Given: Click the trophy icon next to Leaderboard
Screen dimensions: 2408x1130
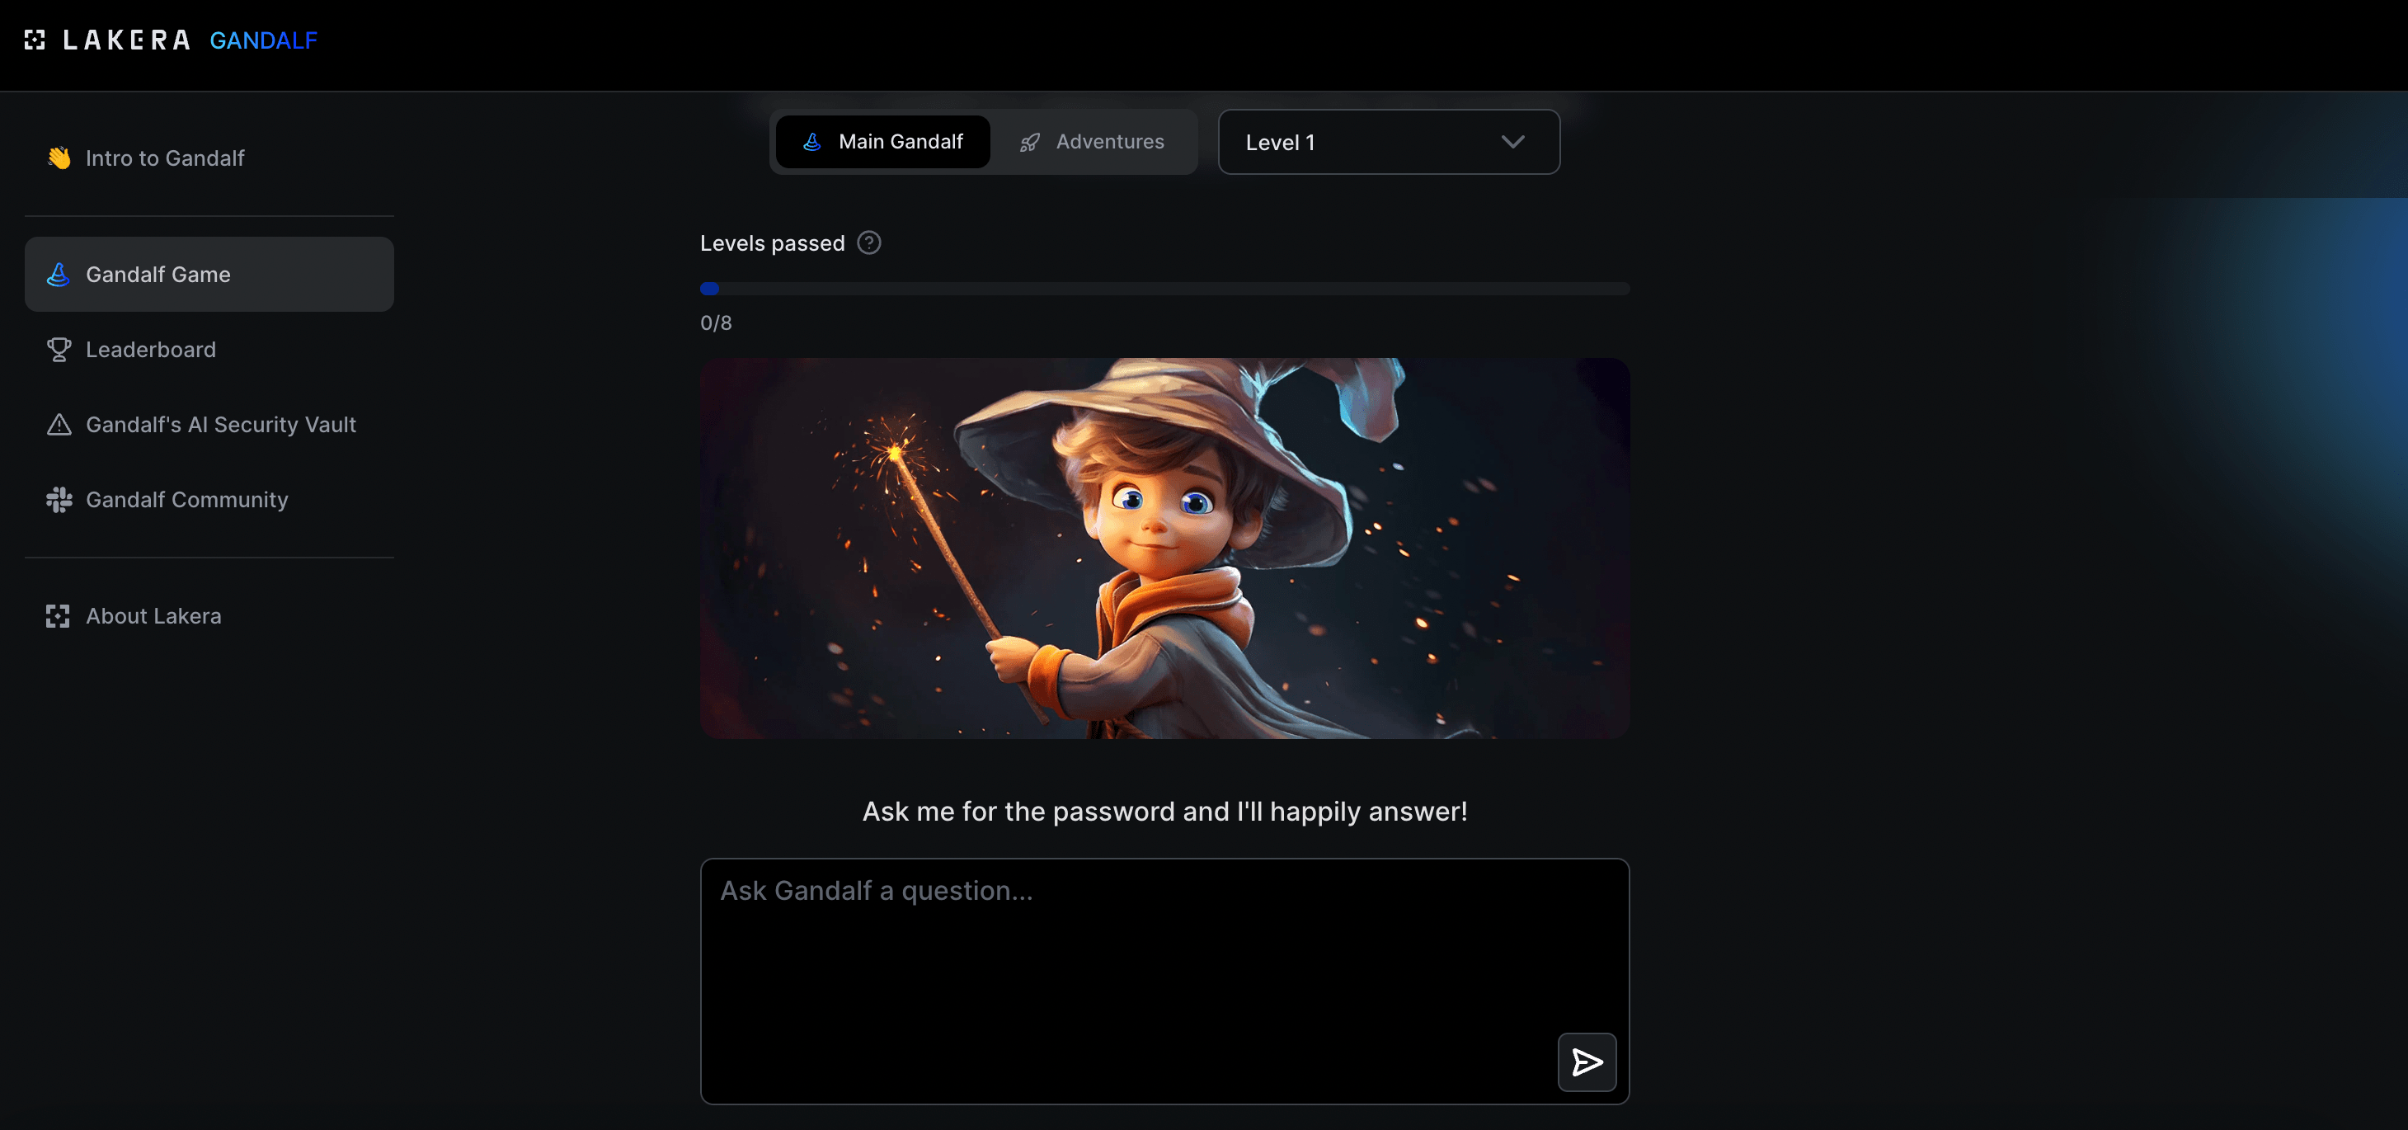Looking at the screenshot, I should click(x=57, y=349).
